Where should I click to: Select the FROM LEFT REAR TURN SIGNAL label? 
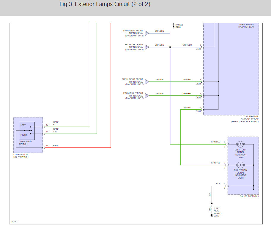click(x=134, y=47)
